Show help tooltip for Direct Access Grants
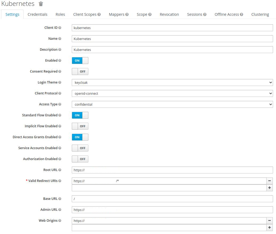Image resolution: width=276 pixels, height=234 pixels. point(60,137)
